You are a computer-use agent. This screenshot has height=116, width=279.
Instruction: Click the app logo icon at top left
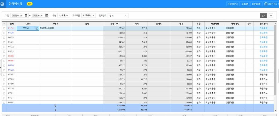click(x=2, y=4)
